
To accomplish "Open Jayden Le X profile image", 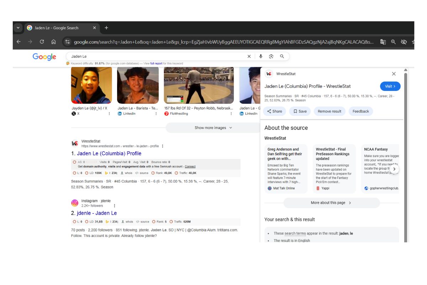I will click(x=91, y=85).
